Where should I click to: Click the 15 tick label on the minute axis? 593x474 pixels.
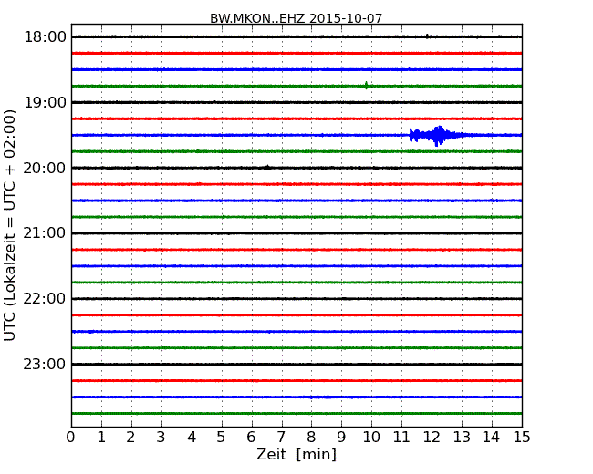point(522,438)
